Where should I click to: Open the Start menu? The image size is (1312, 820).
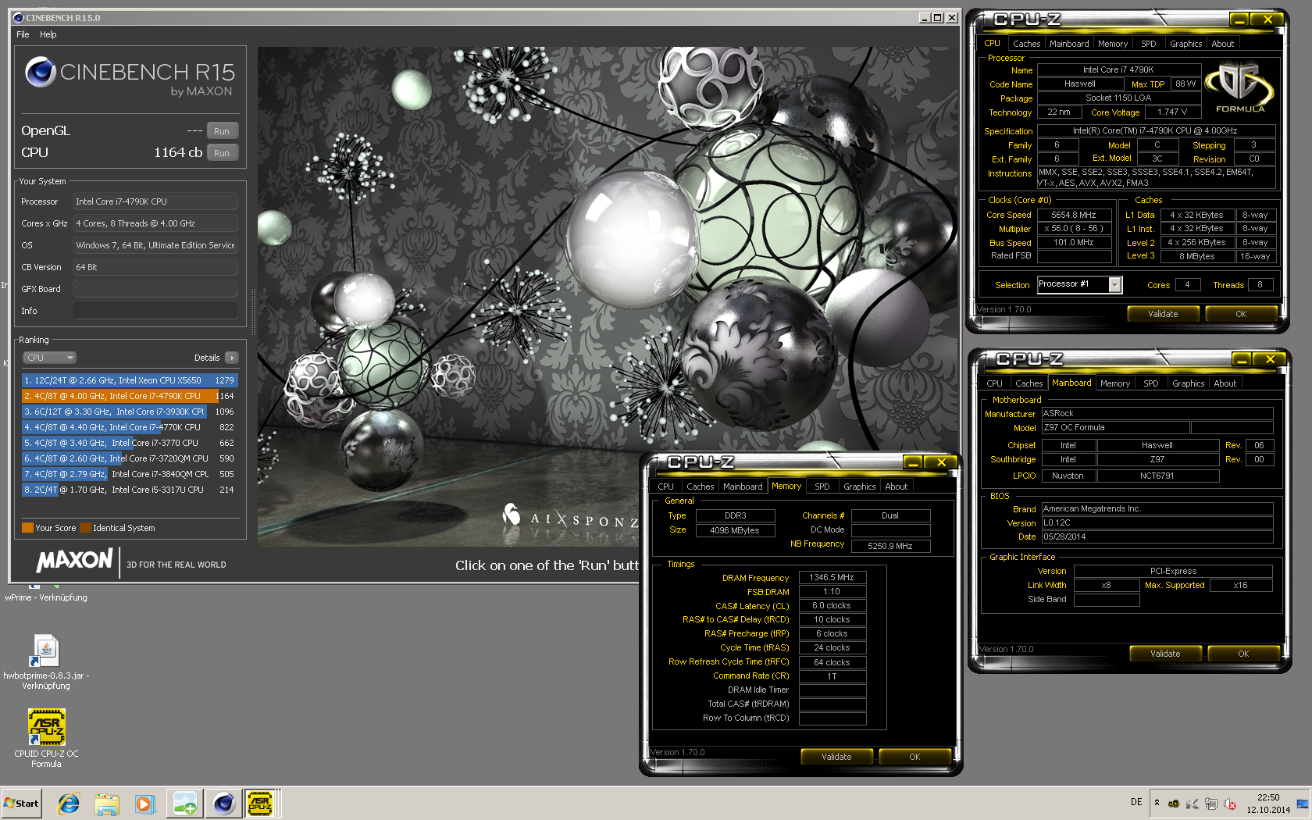[22, 803]
